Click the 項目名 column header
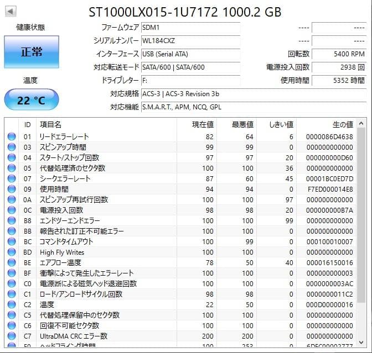The height and width of the screenshot is (353, 372). tap(106, 124)
